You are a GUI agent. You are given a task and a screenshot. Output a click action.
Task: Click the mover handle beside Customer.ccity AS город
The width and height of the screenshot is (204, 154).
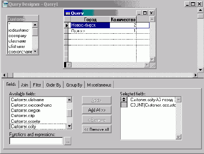point(124,99)
